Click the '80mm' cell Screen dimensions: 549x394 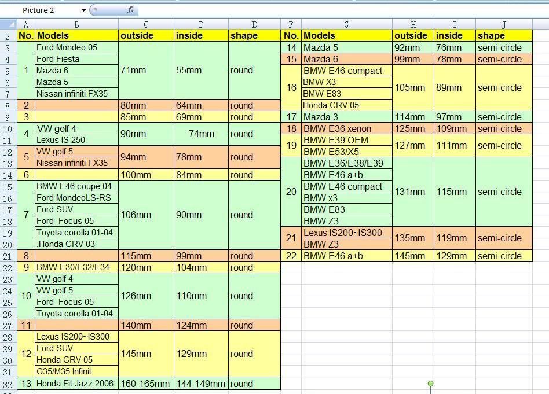[x=146, y=105]
